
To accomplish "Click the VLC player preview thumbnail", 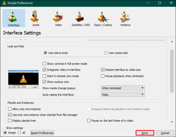I will [23, 79].
